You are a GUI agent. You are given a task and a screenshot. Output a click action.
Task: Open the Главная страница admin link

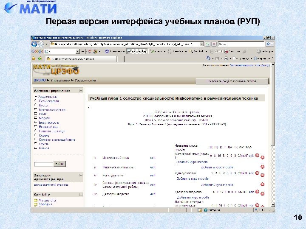52,131
